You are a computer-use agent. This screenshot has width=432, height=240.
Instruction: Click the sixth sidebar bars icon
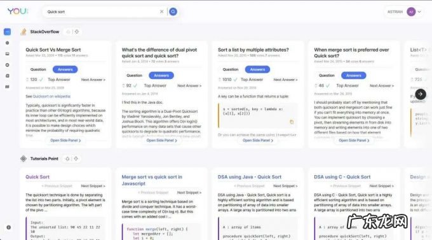click(8, 87)
